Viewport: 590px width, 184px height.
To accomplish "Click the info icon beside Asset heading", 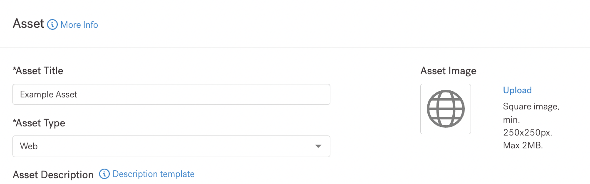I will [52, 24].
